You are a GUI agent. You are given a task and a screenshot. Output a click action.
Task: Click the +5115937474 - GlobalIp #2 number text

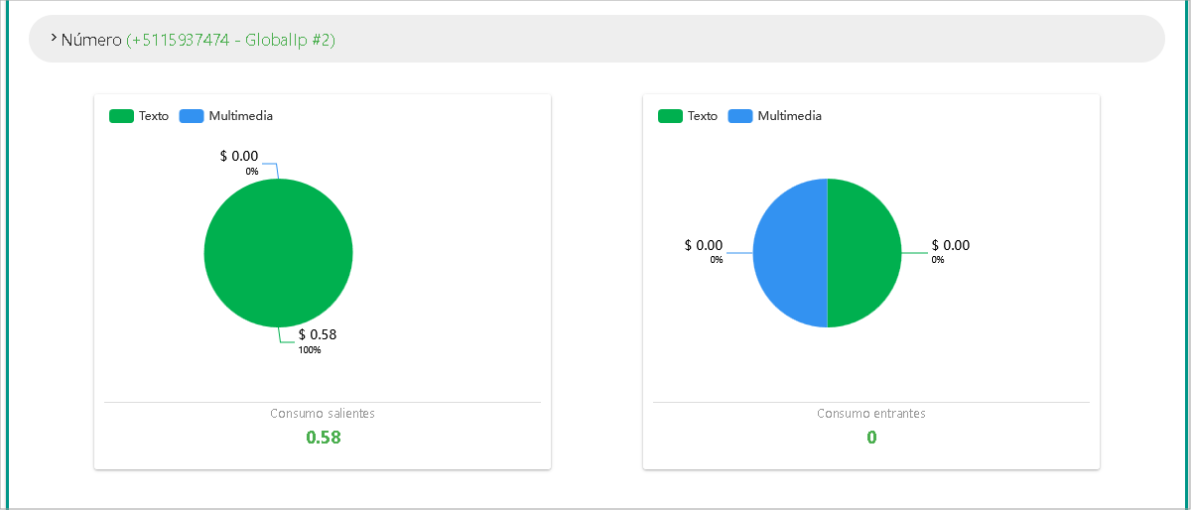pos(230,40)
